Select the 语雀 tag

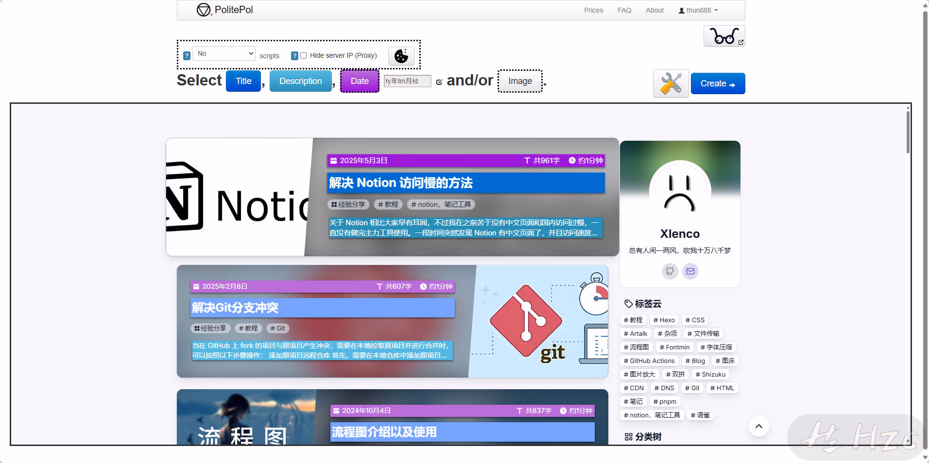pos(700,415)
